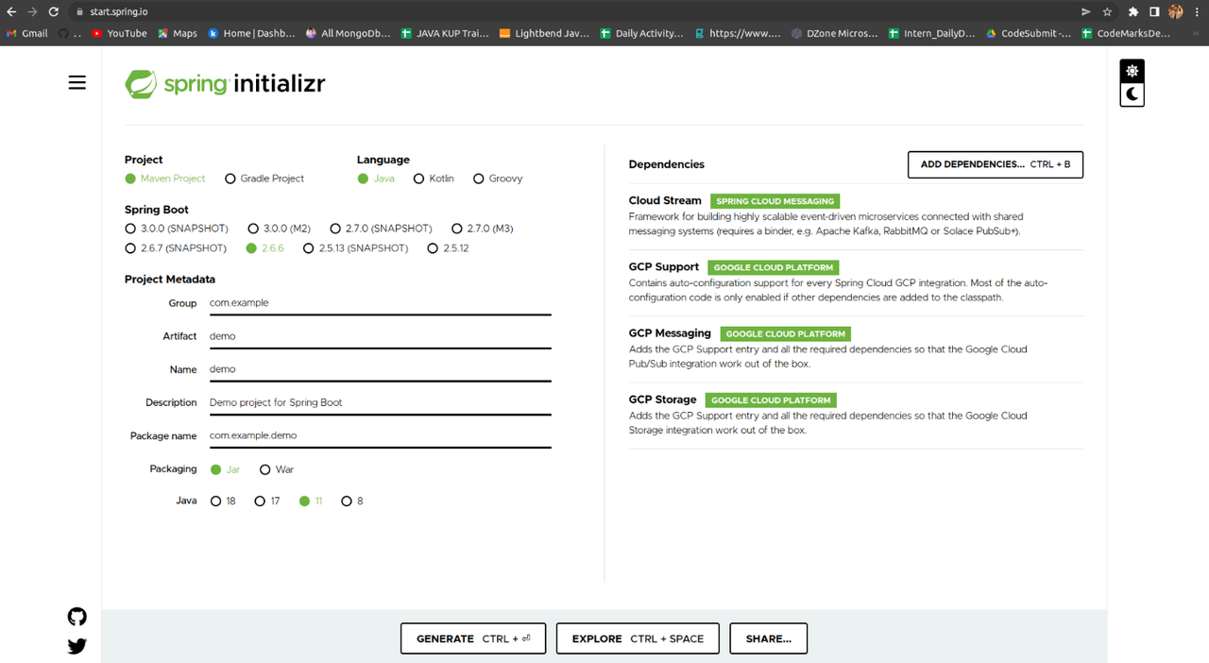This screenshot has height=663, width=1209.
Task: Open the Daily Activity... bookmark
Action: [641, 33]
